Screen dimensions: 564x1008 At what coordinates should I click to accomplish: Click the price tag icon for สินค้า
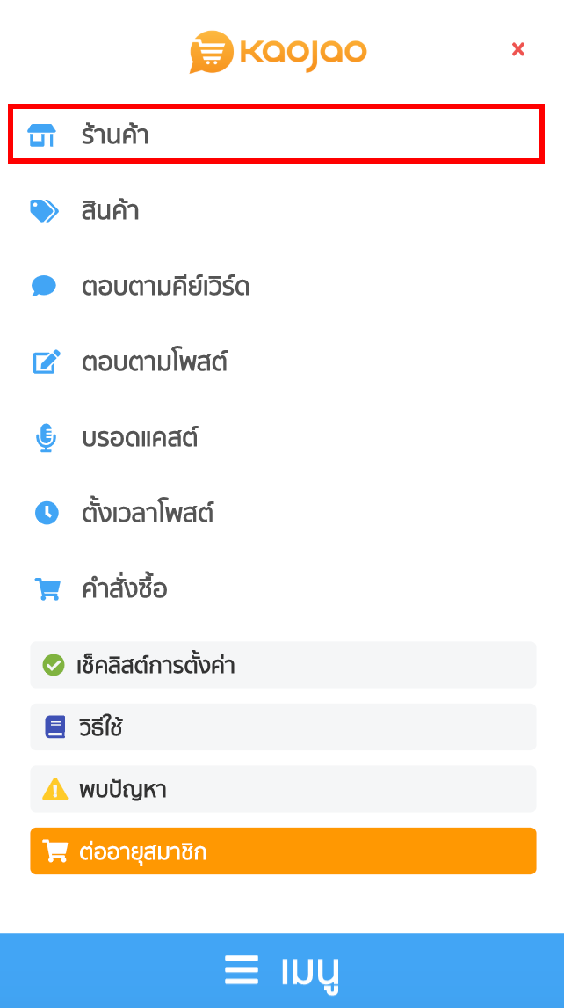(45, 210)
